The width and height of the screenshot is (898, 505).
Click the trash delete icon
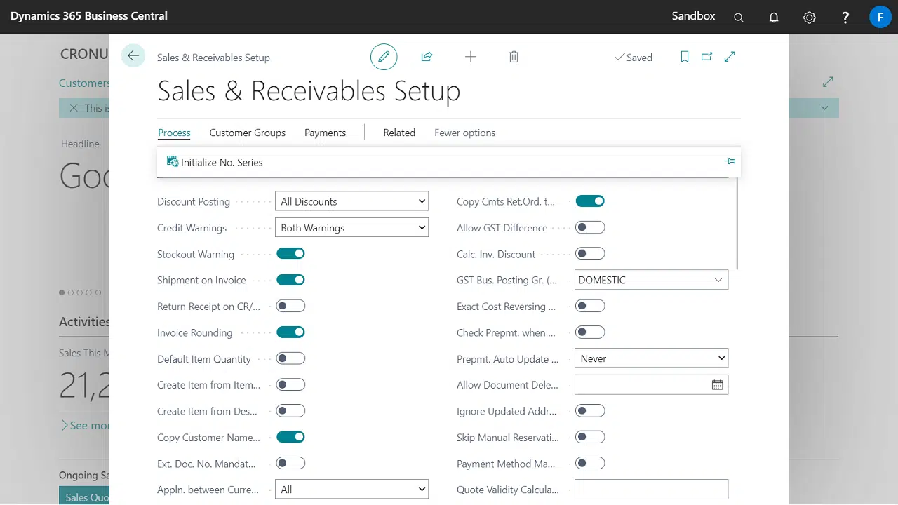coord(514,57)
